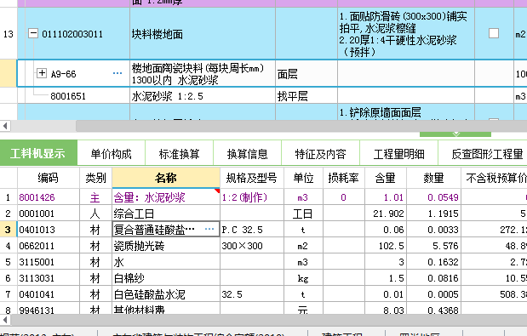Select the 瓷质抛光砖 name cell

(x=166, y=245)
